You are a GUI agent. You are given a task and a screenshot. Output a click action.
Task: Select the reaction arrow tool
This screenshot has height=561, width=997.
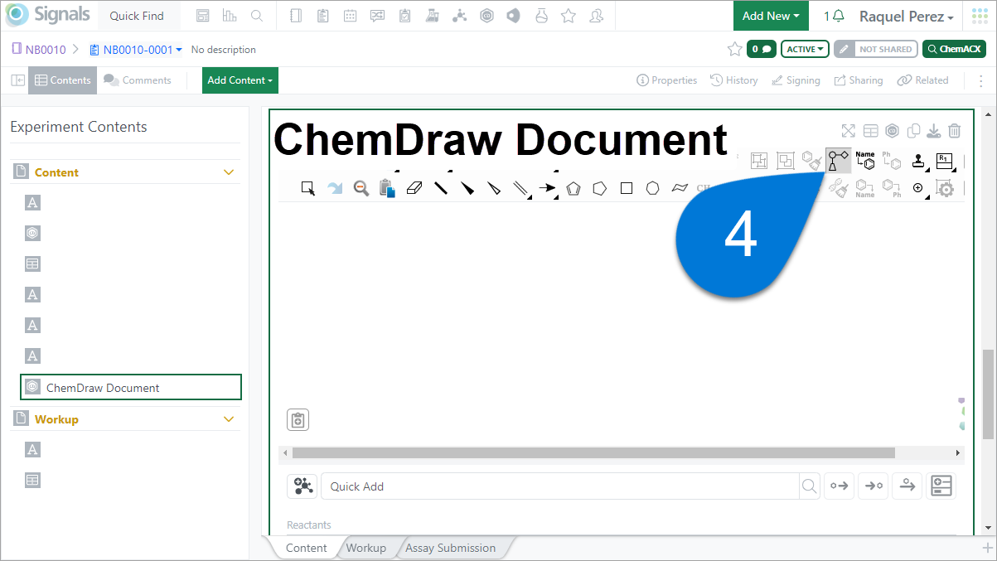pos(547,188)
